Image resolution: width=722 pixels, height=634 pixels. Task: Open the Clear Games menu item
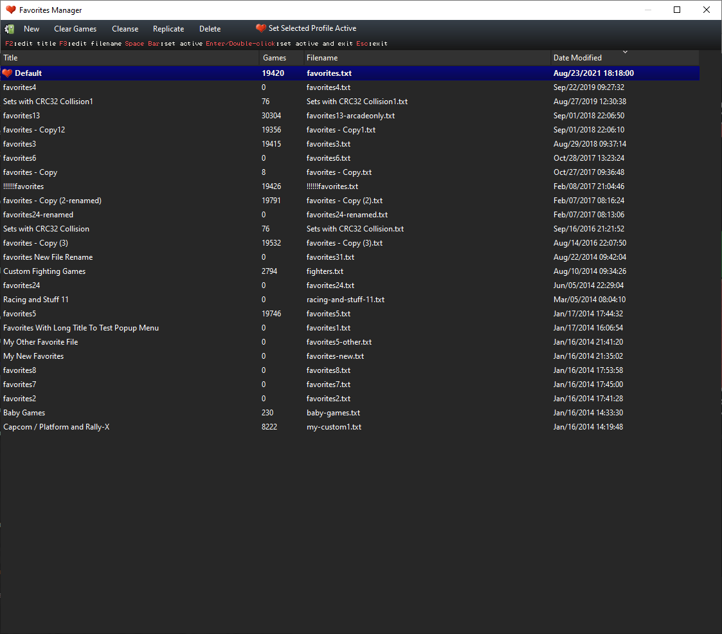(x=75, y=29)
